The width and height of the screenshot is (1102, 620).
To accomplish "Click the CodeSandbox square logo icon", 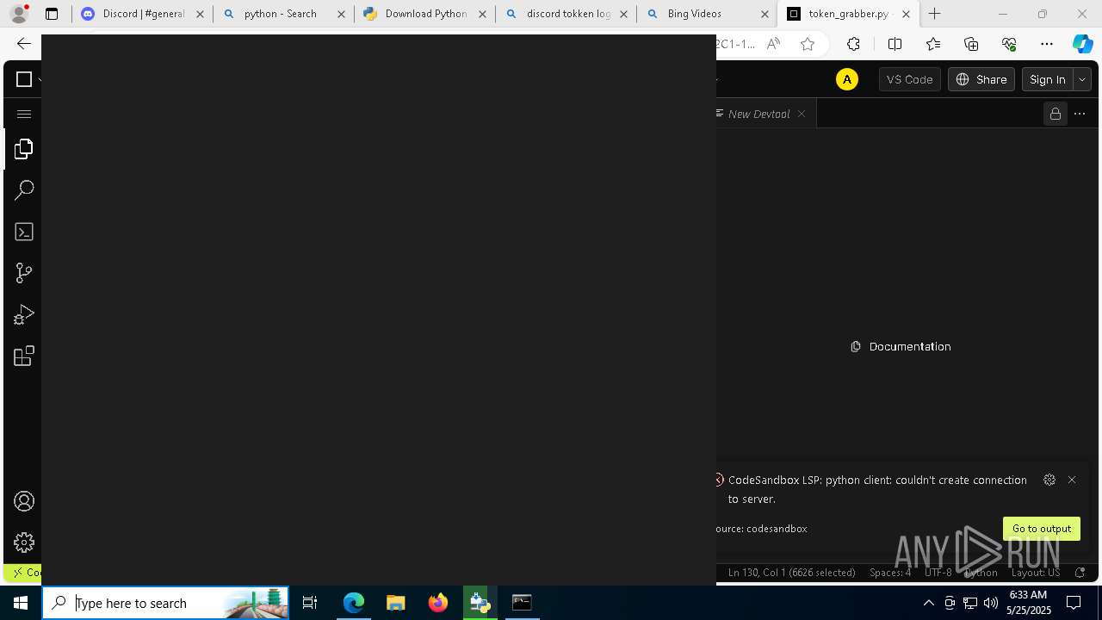I will coord(24,79).
